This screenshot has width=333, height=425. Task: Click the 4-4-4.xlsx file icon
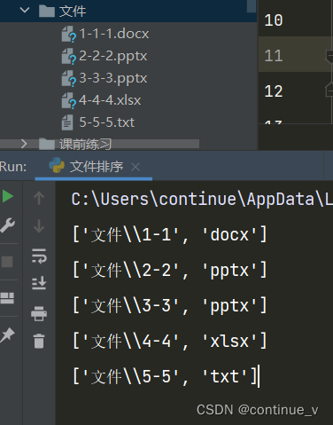68,100
